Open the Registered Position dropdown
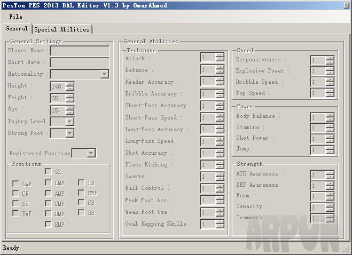The width and height of the screenshot is (352, 255). coord(91,153)
